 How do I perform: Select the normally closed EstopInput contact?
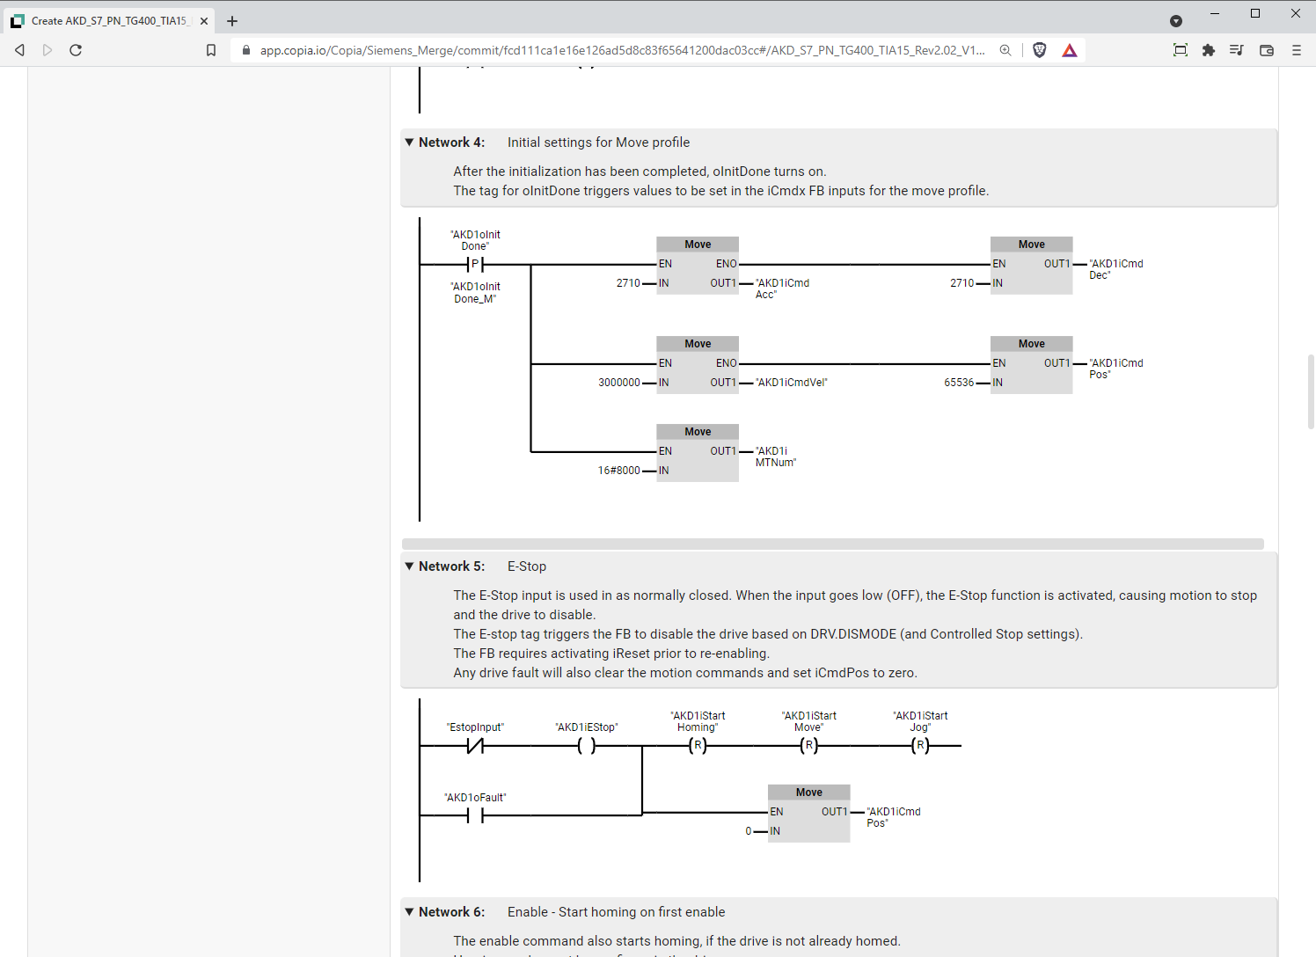tap(475, 745)
